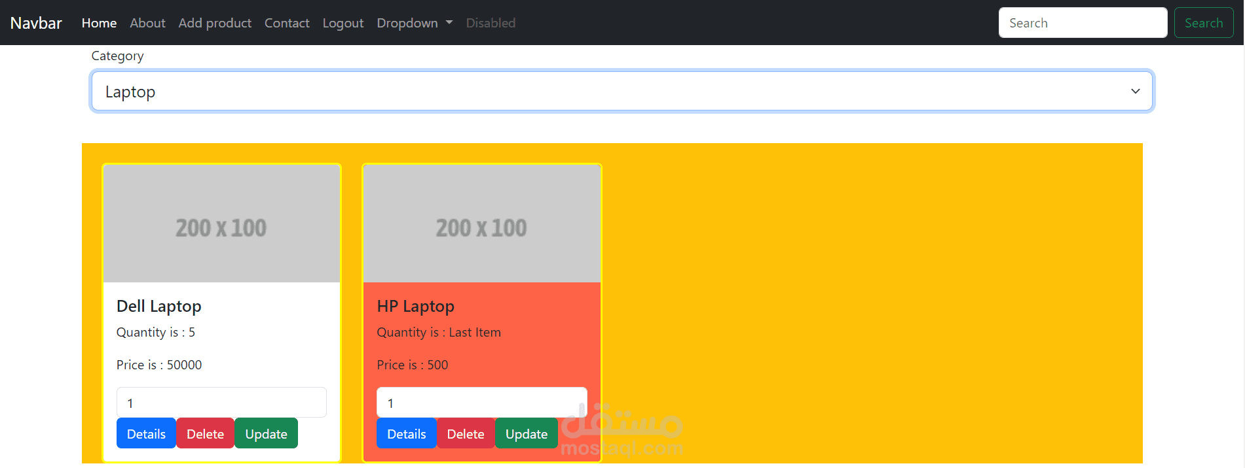
Task: View Details for Dell Laptop
Action: pyautogui.click(x=146, y=433)
